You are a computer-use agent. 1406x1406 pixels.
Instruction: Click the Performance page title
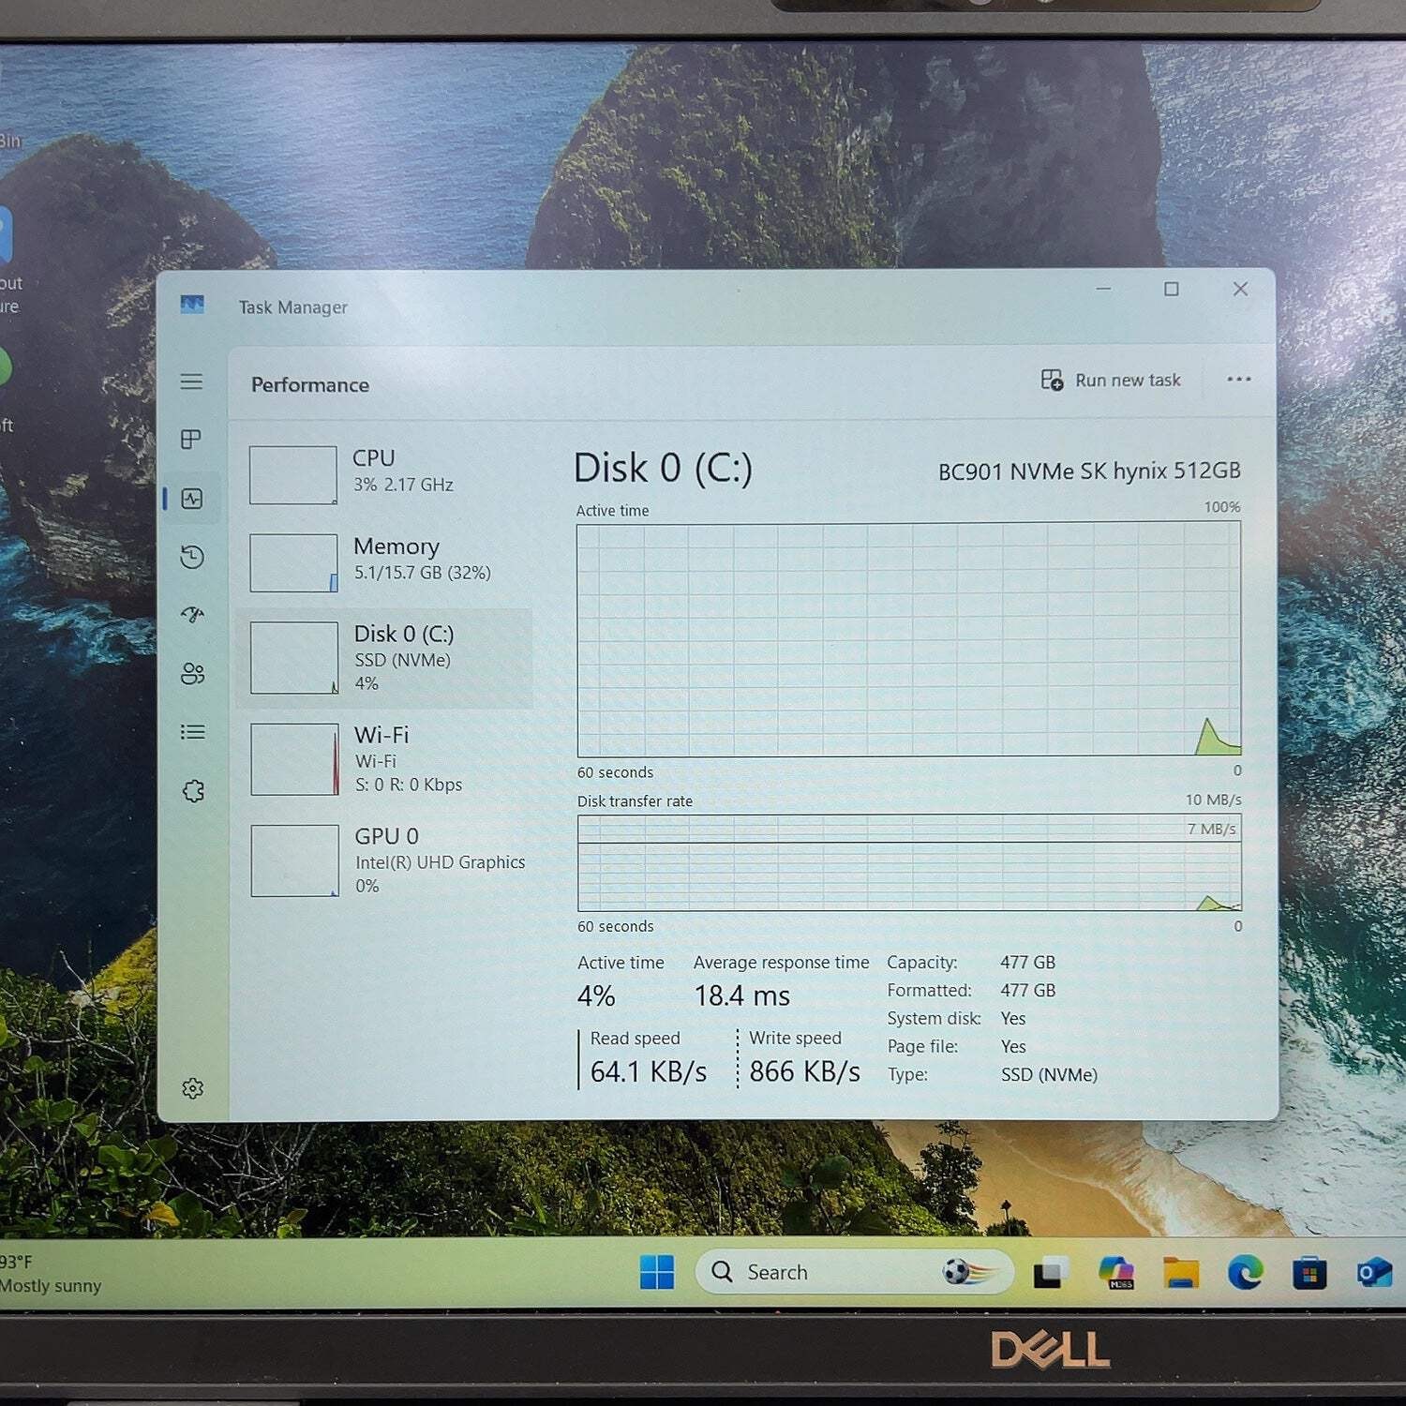pos(310,384)
